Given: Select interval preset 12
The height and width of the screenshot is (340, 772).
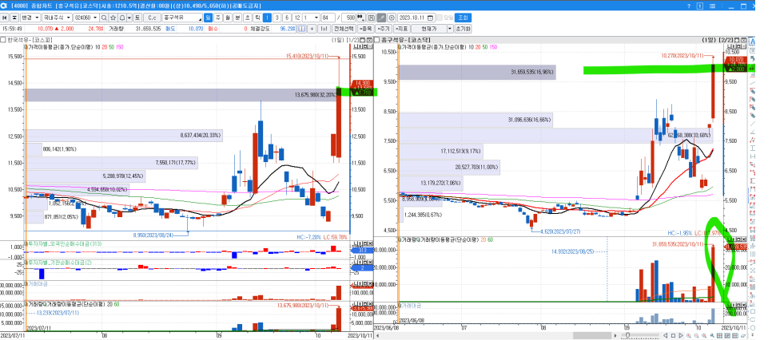Looking at the screenshot, I should tap(296, 18).
